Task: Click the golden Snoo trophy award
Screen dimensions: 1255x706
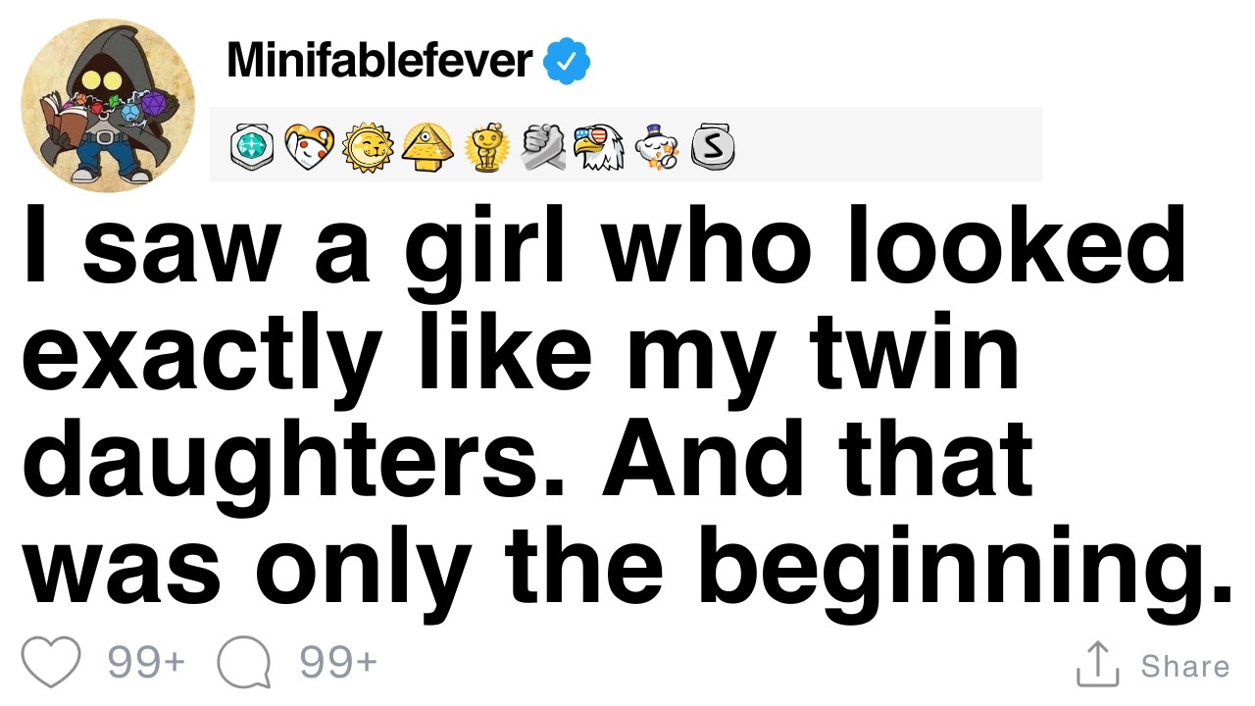Action: (484, 147)
